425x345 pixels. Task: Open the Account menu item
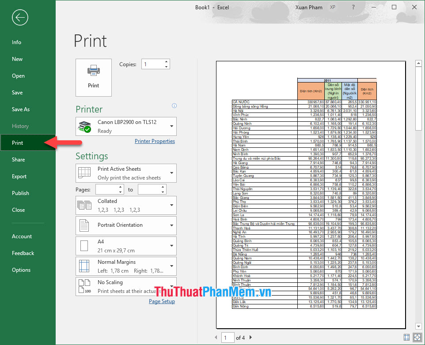coord(22,236)
